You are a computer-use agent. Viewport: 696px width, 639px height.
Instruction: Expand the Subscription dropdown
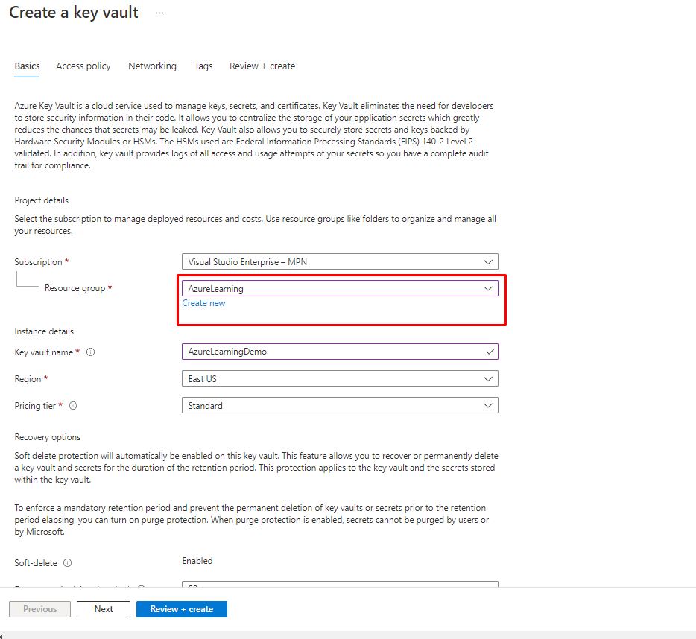pos(340,262)
